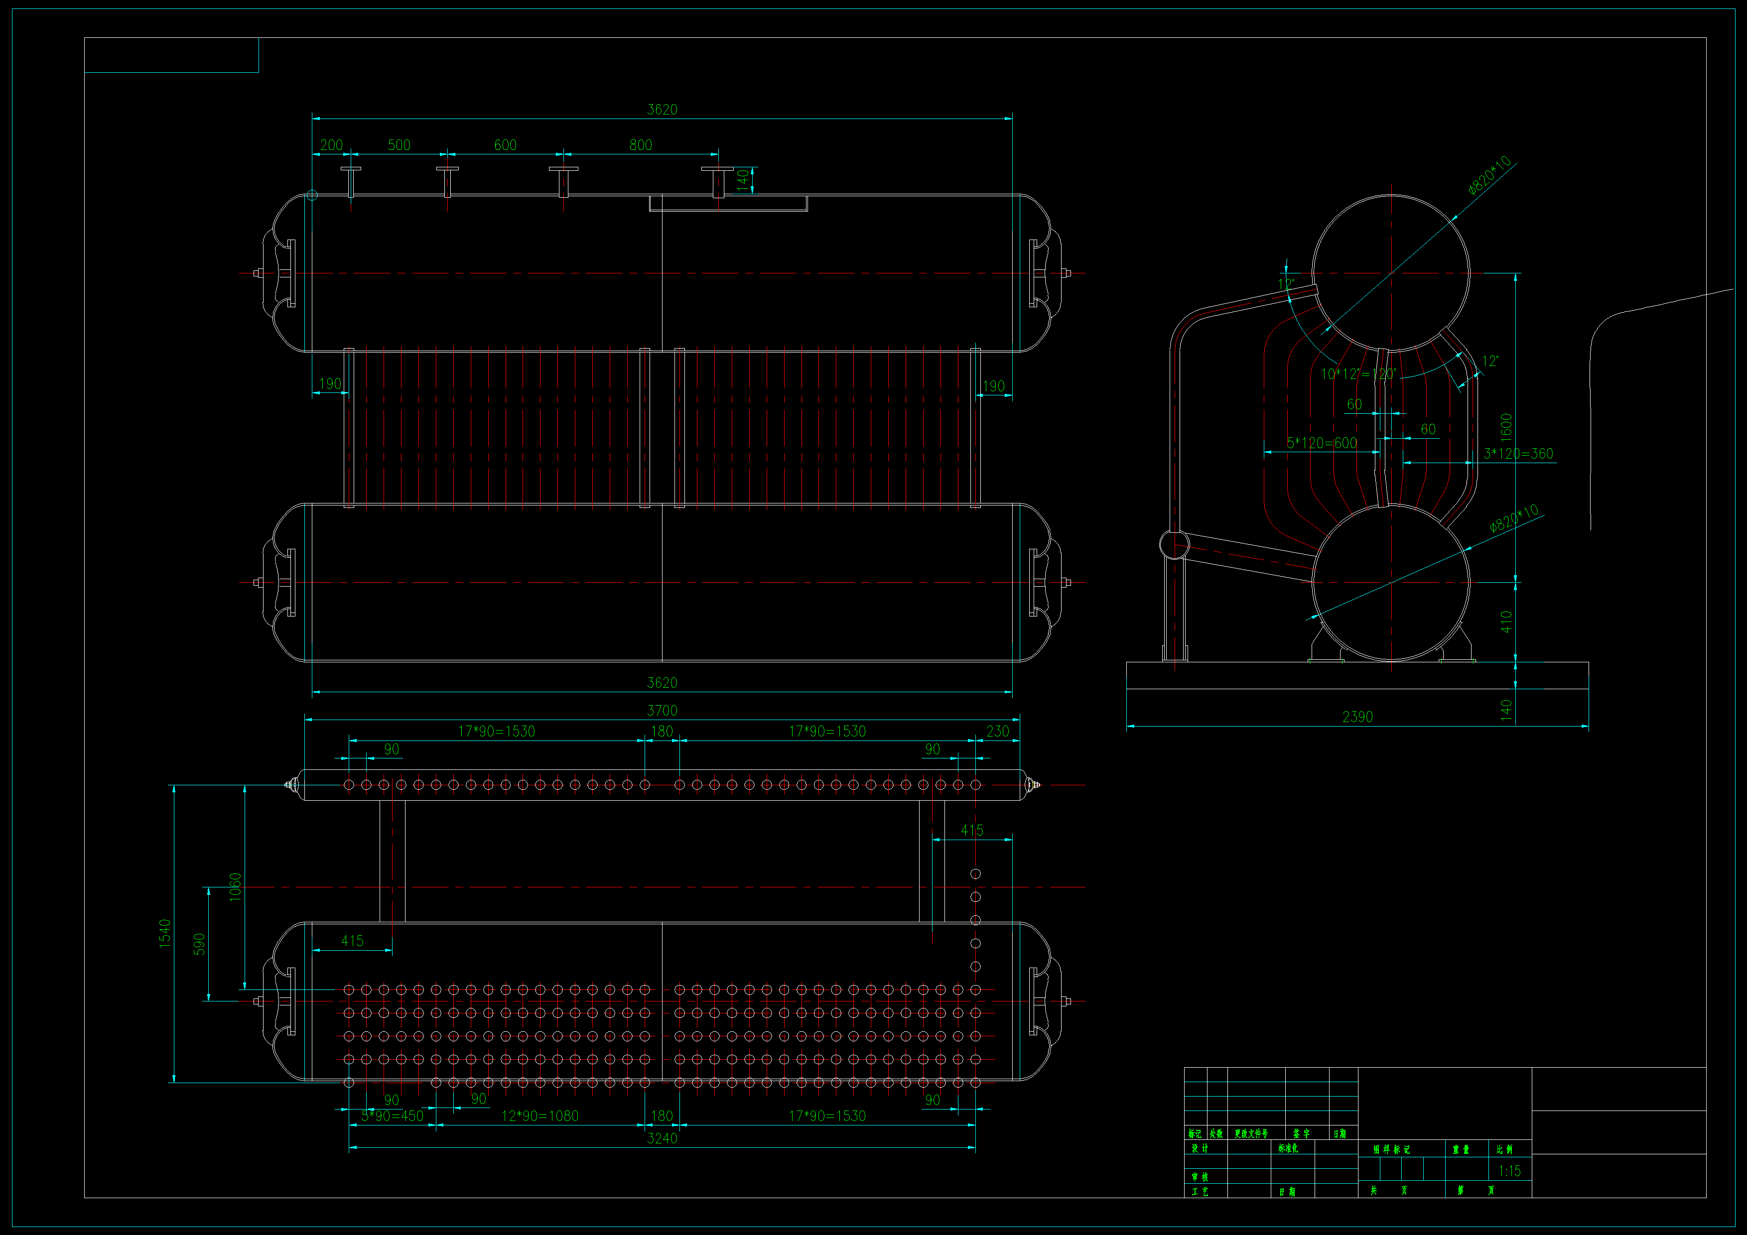1747x1235 pixels.
Task: Select the 更改文件号 title block cell
Action: (1251, 1133)
